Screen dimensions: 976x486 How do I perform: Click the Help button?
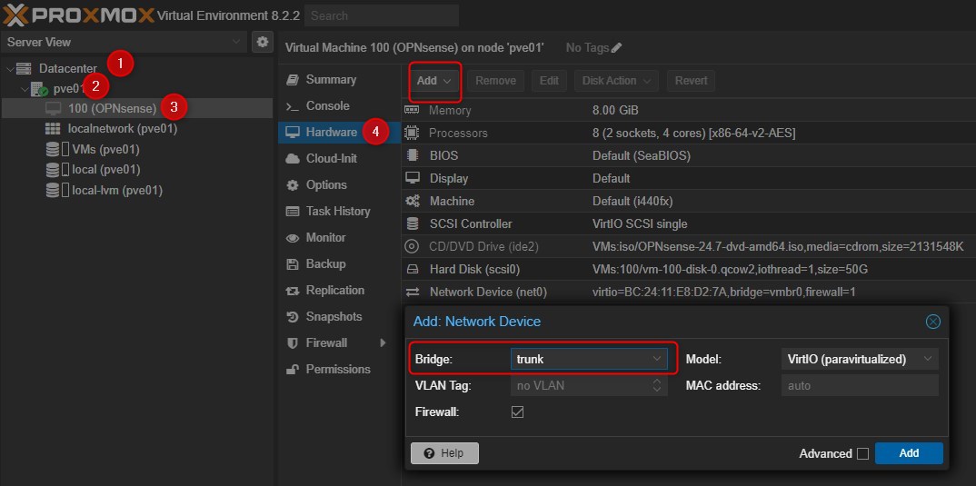click(x=444, y=453)
